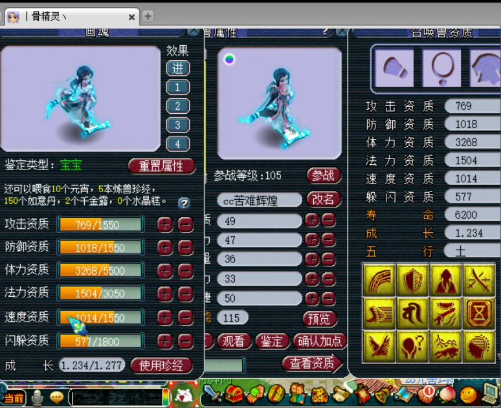Click the round shield icon in toolbar
The height and width of the screenshot is (408, 501).
point(276,394)
